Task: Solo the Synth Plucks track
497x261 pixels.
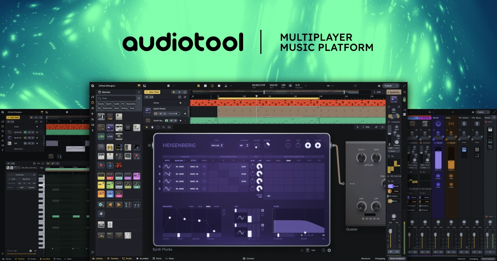Action: click(x=165, y=114)
